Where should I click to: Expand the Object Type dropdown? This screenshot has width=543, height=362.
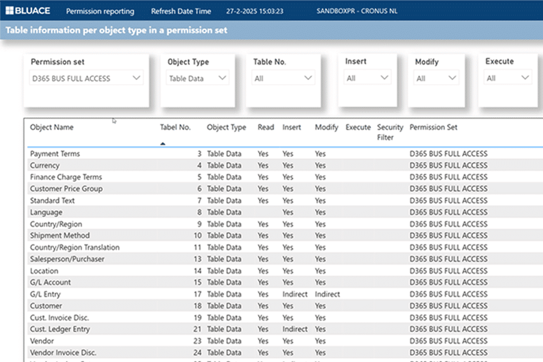198,78
